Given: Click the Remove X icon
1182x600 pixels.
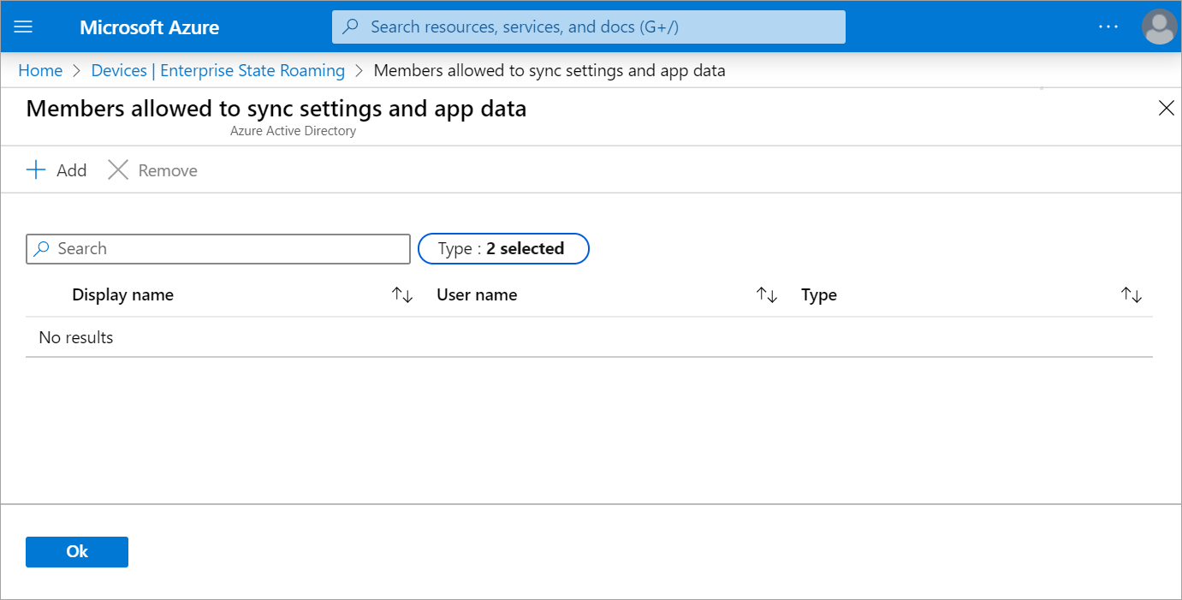Looking at the screenshot, I should tap(118, 169).
